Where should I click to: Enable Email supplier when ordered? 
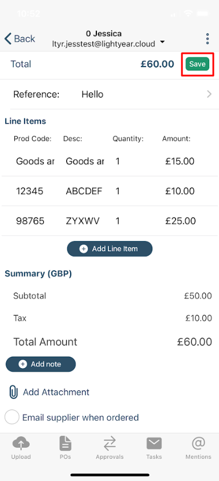[x=12, y=417]
